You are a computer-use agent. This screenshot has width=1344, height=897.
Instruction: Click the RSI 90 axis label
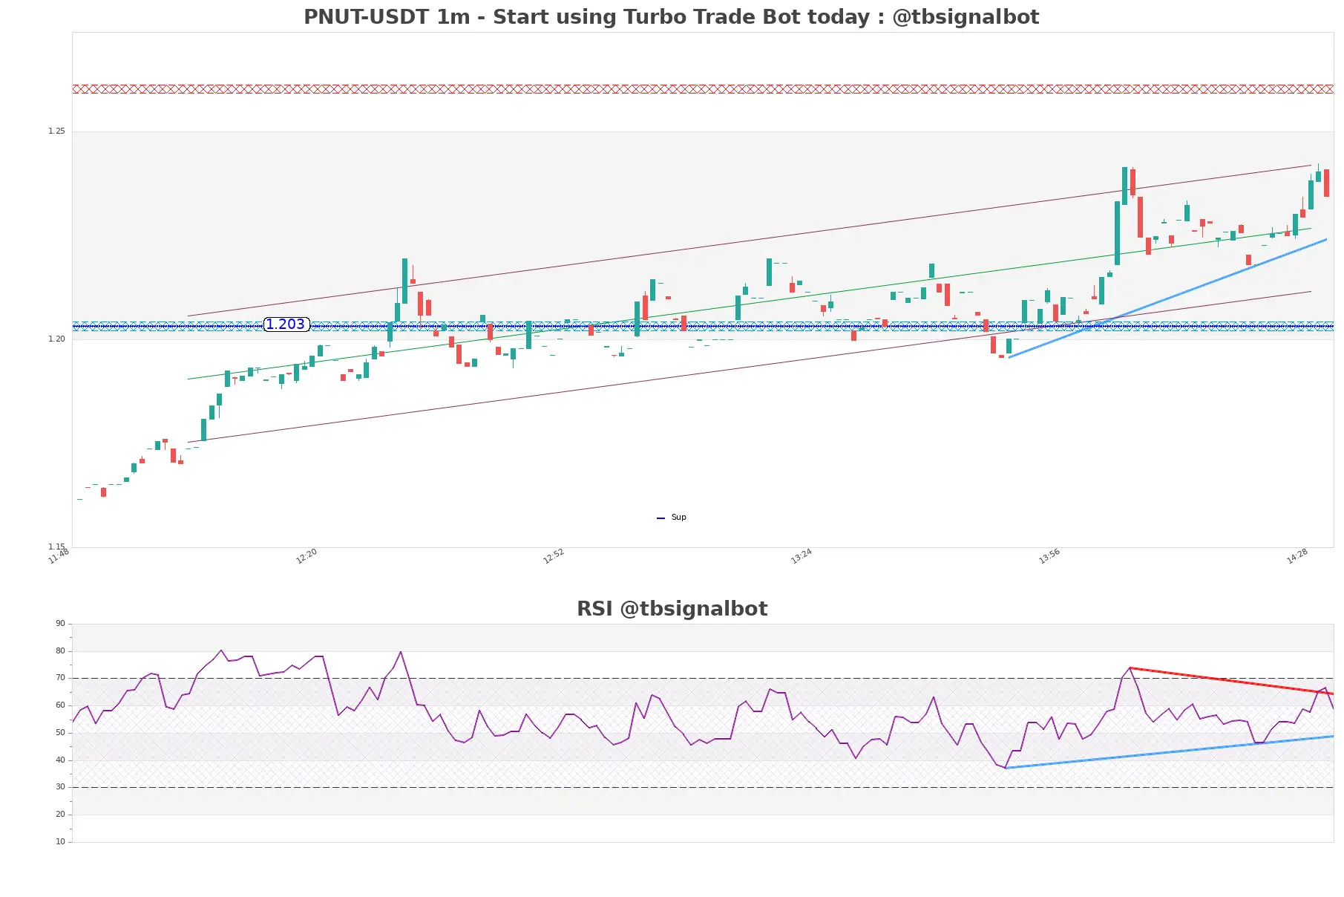point(60,624)
